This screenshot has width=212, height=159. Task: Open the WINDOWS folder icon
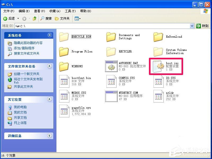tap(64, 66)
